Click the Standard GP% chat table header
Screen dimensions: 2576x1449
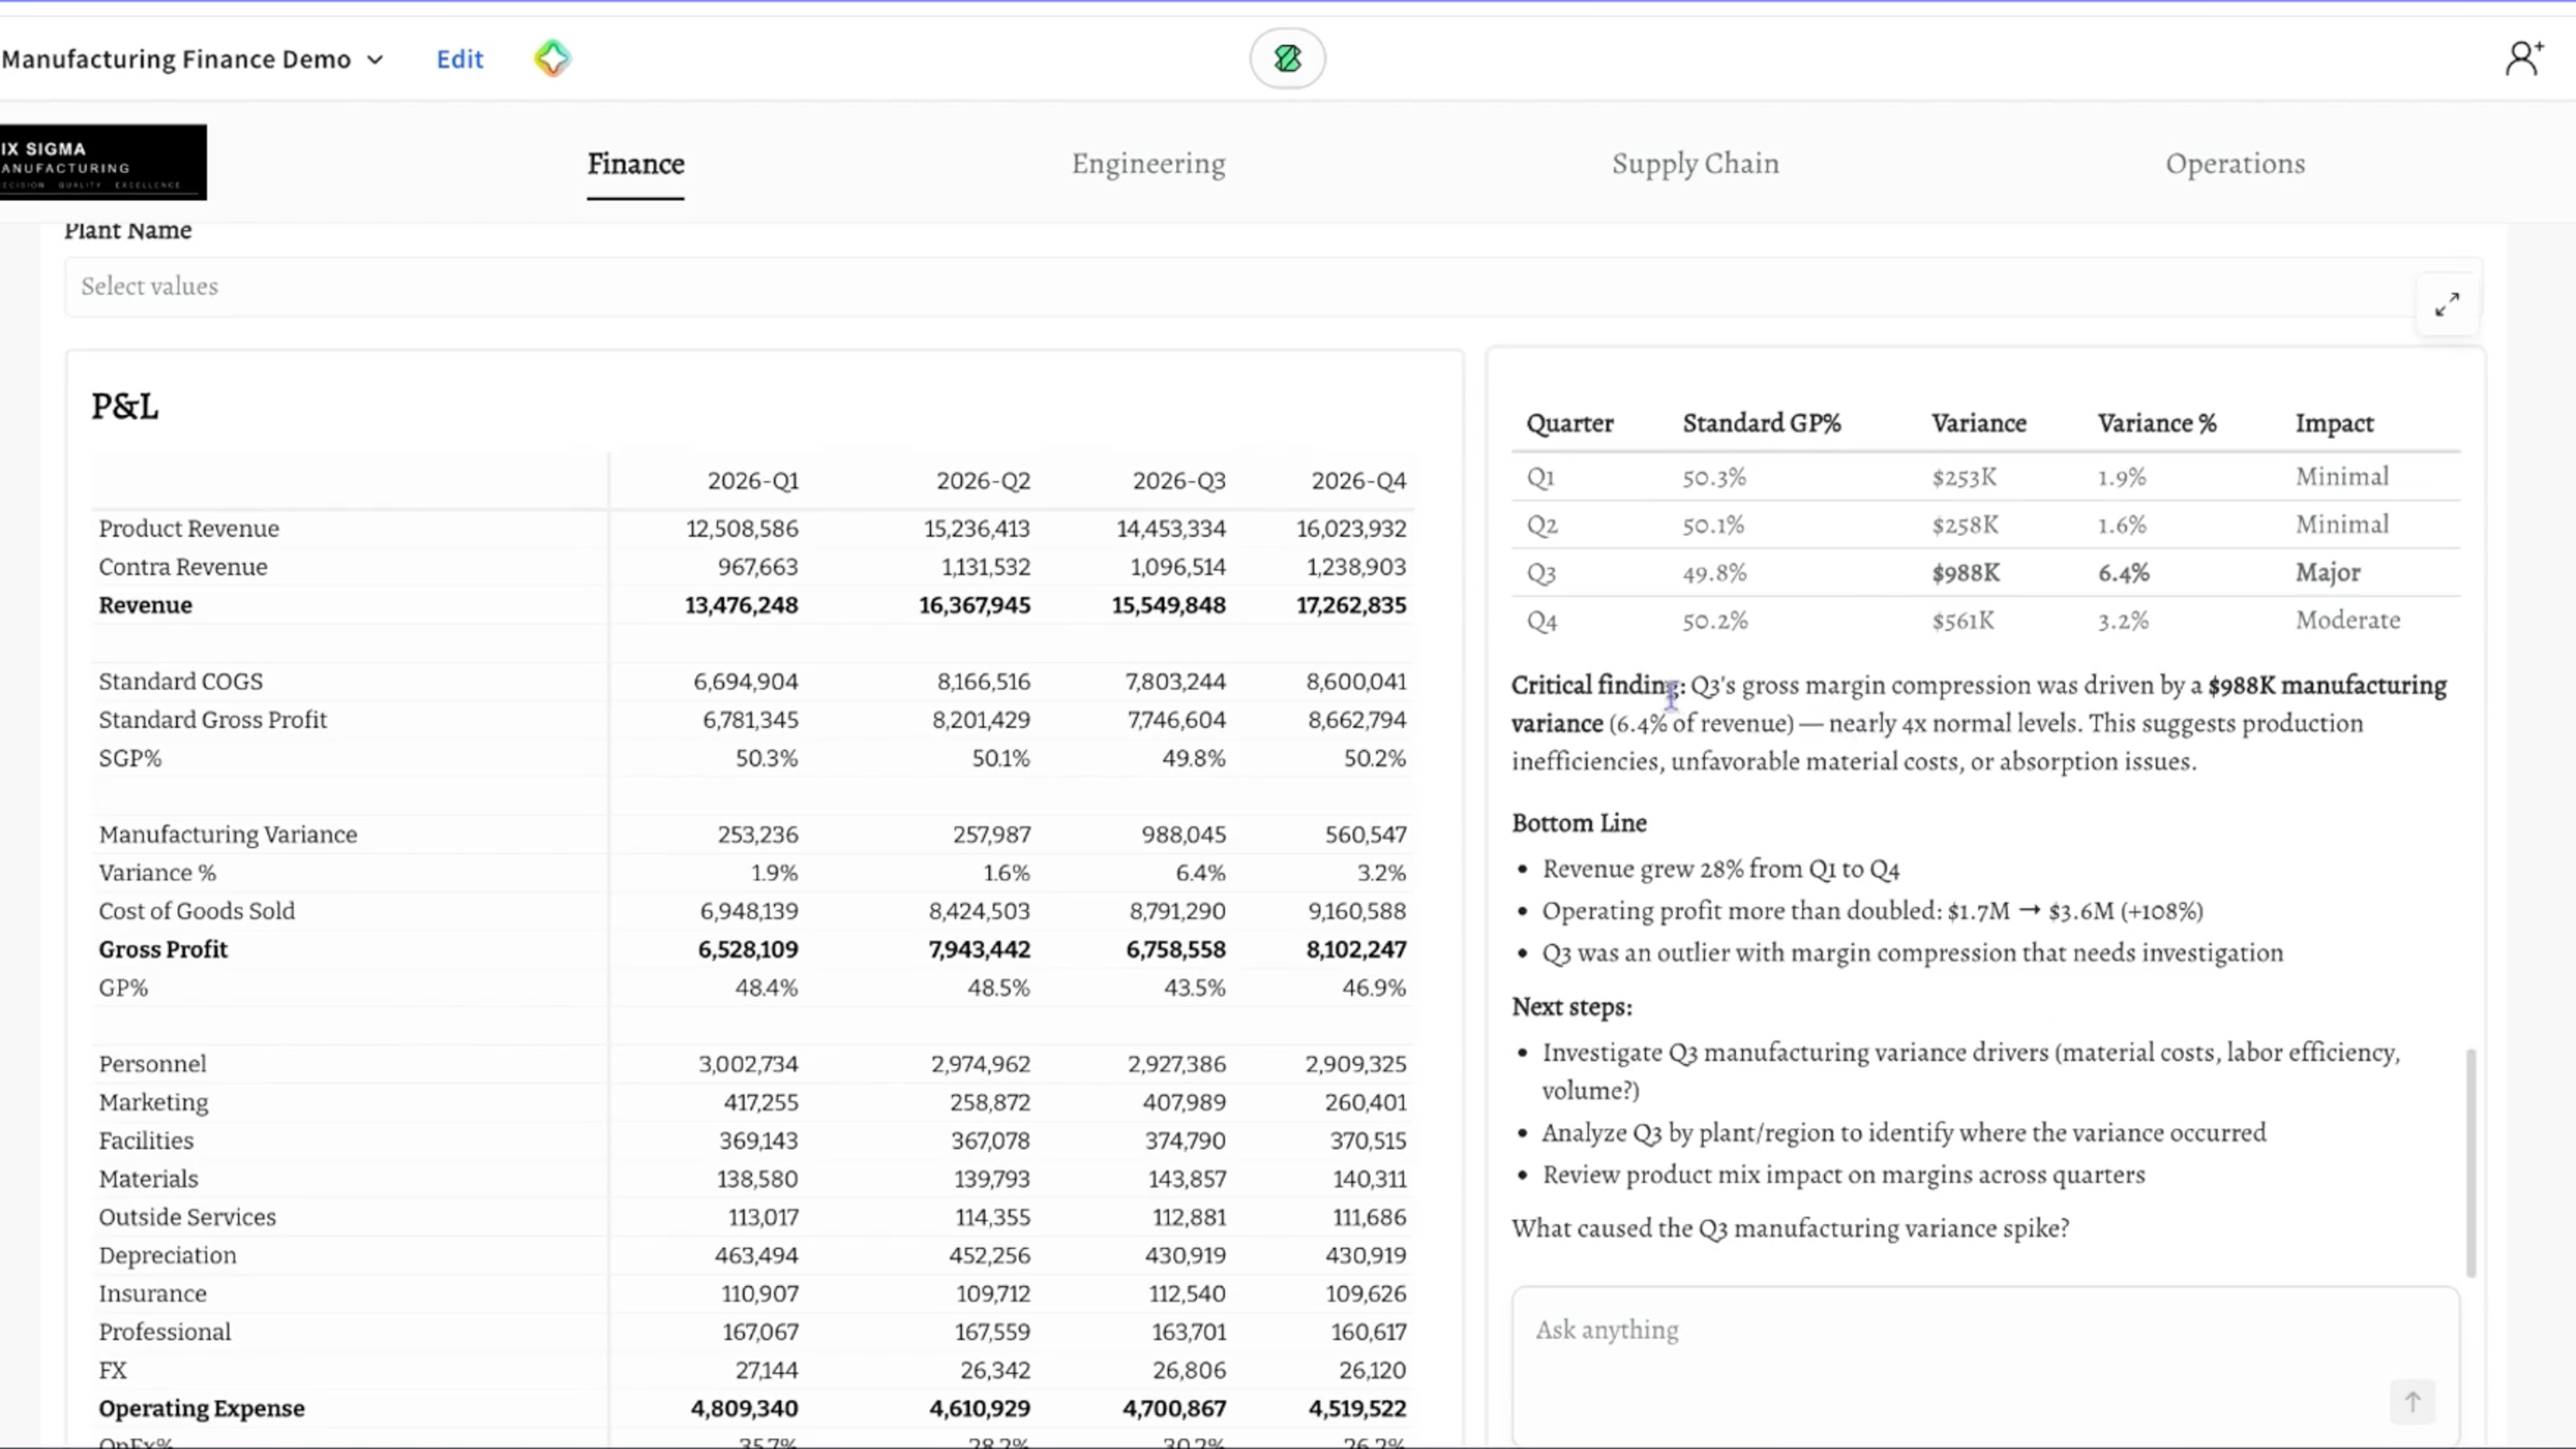point(1762,424)
